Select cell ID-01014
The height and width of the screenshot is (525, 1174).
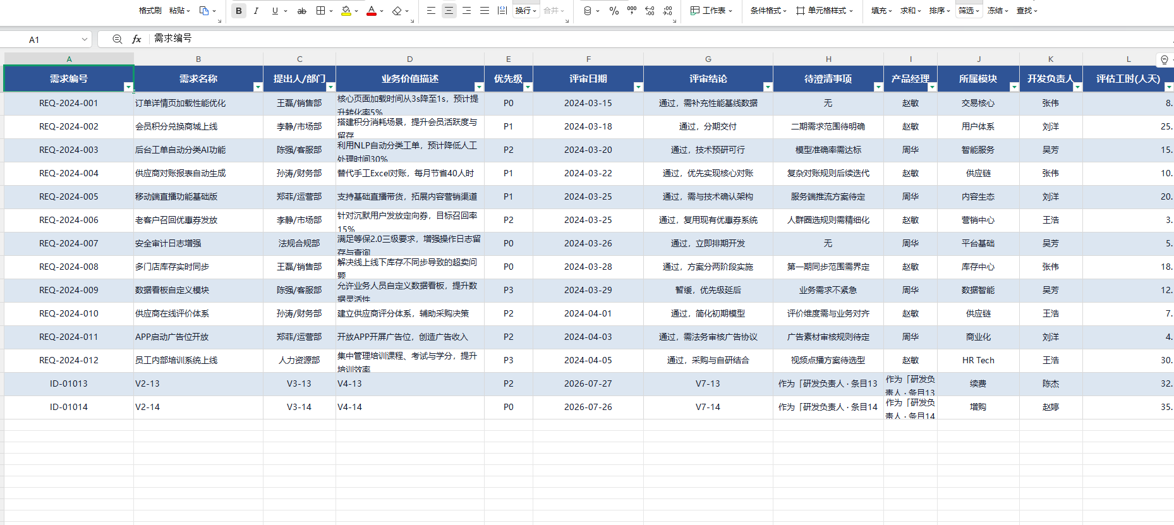point(69,407)
